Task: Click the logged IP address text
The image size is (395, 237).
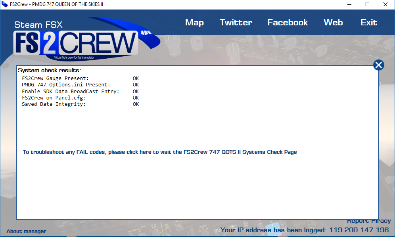Action: [305, 230]
